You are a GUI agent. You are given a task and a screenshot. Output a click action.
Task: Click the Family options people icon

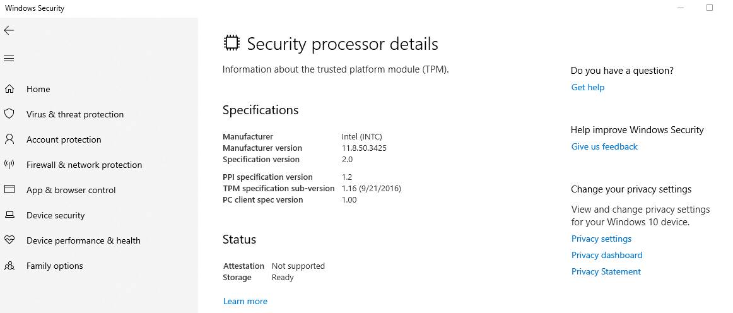click(9, 266)
